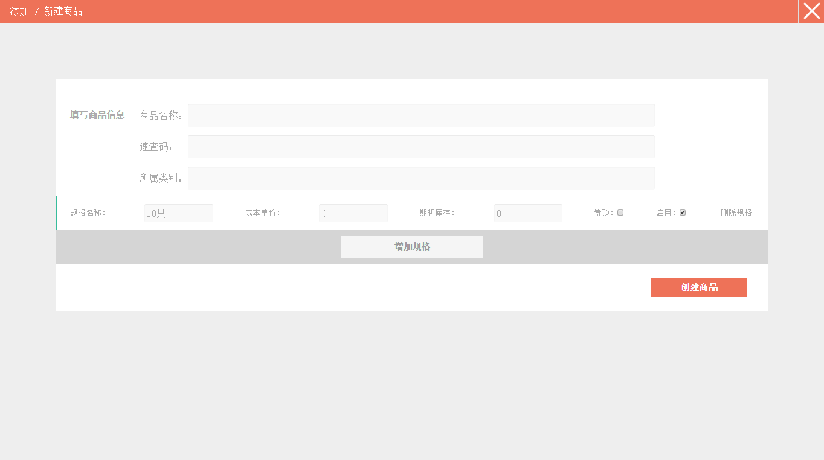Image resolution: width=824 pixels, height=460 pixels.
Task: Close the new product dialog with the X
Action: (811, 11)
